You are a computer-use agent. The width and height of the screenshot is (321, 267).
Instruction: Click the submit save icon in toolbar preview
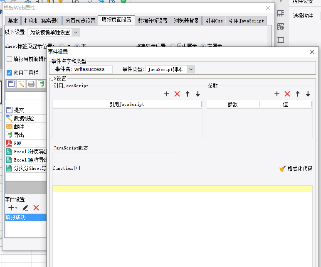pyautogui.click(x=11, y=84)
